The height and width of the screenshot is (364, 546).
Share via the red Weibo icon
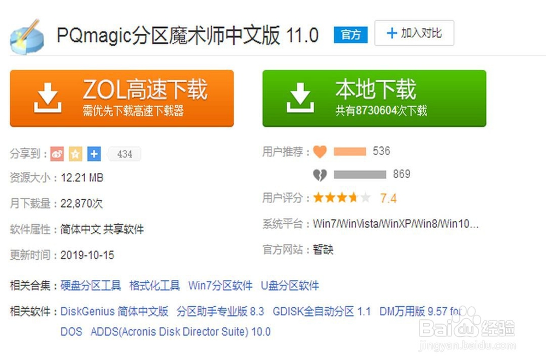[x=57, y=153]
